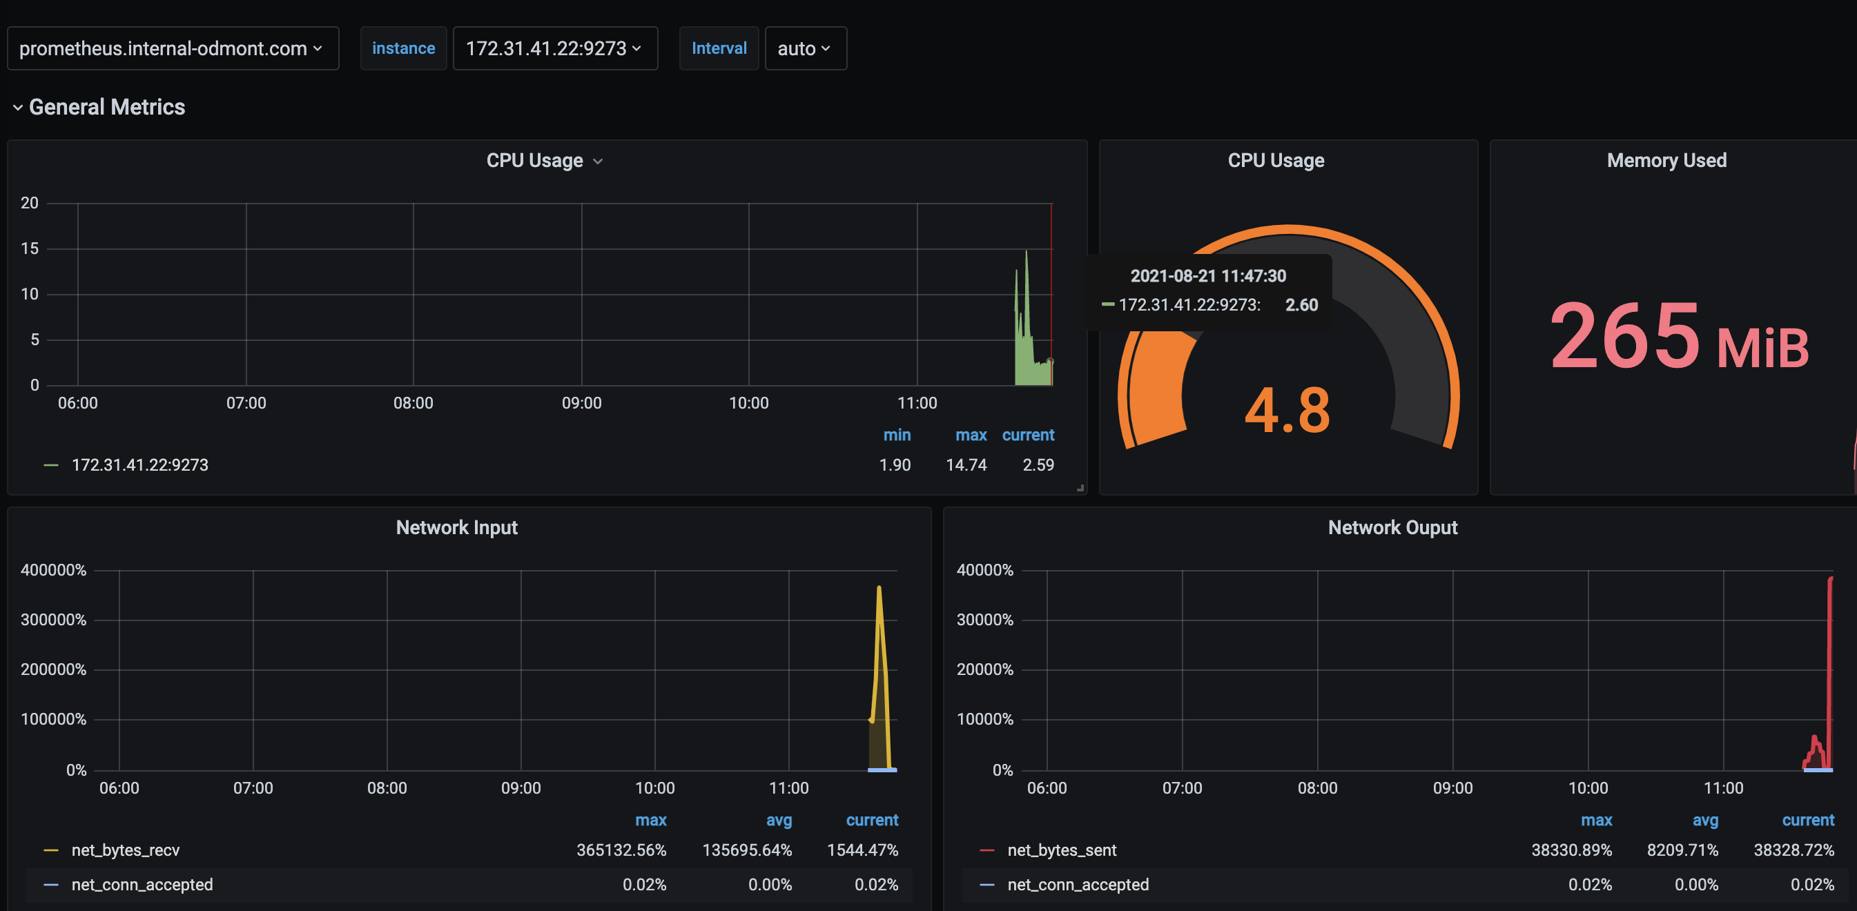
Task: Sort CPU Usage legend by max column
Action: [971, 435]
